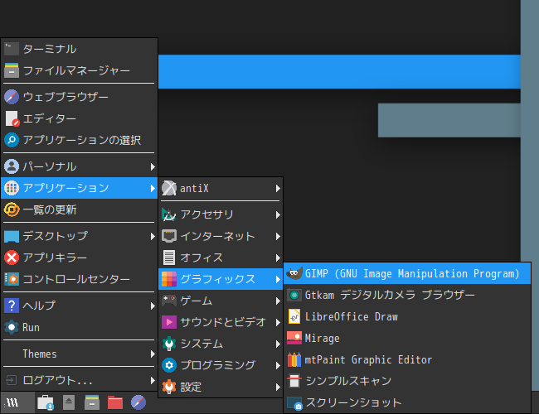Click the desktop monitor icon in the menu
Viewport: 539px width, 414px height.
12,236
